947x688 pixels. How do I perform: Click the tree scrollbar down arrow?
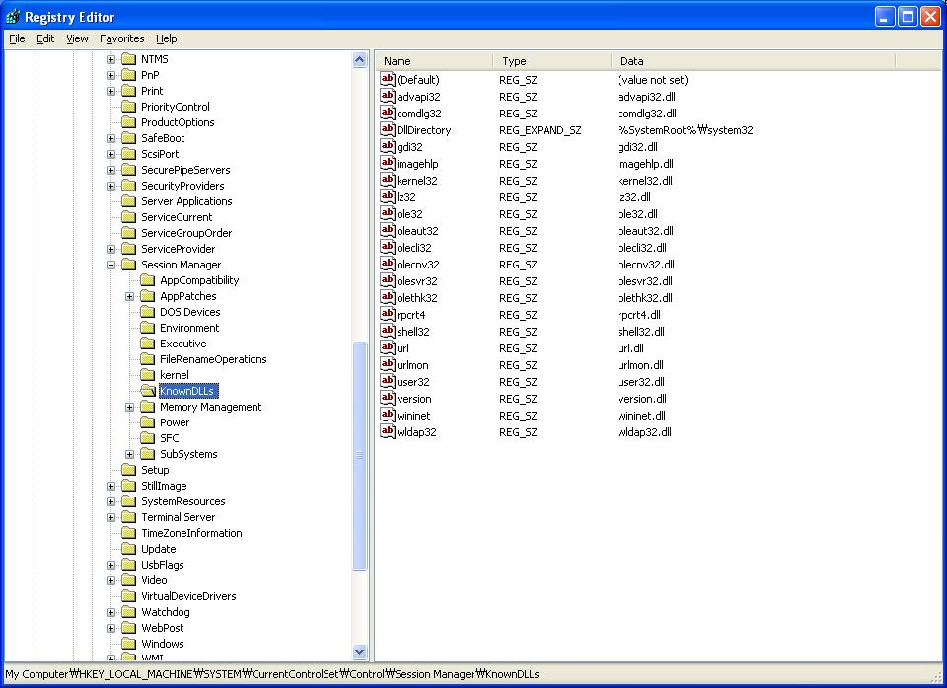pos(359,651)
